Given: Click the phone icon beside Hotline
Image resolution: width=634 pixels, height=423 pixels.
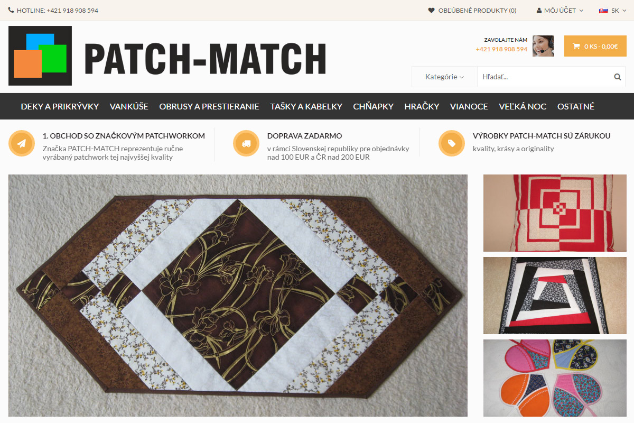Looking at the screenshot, I should 11,10.
